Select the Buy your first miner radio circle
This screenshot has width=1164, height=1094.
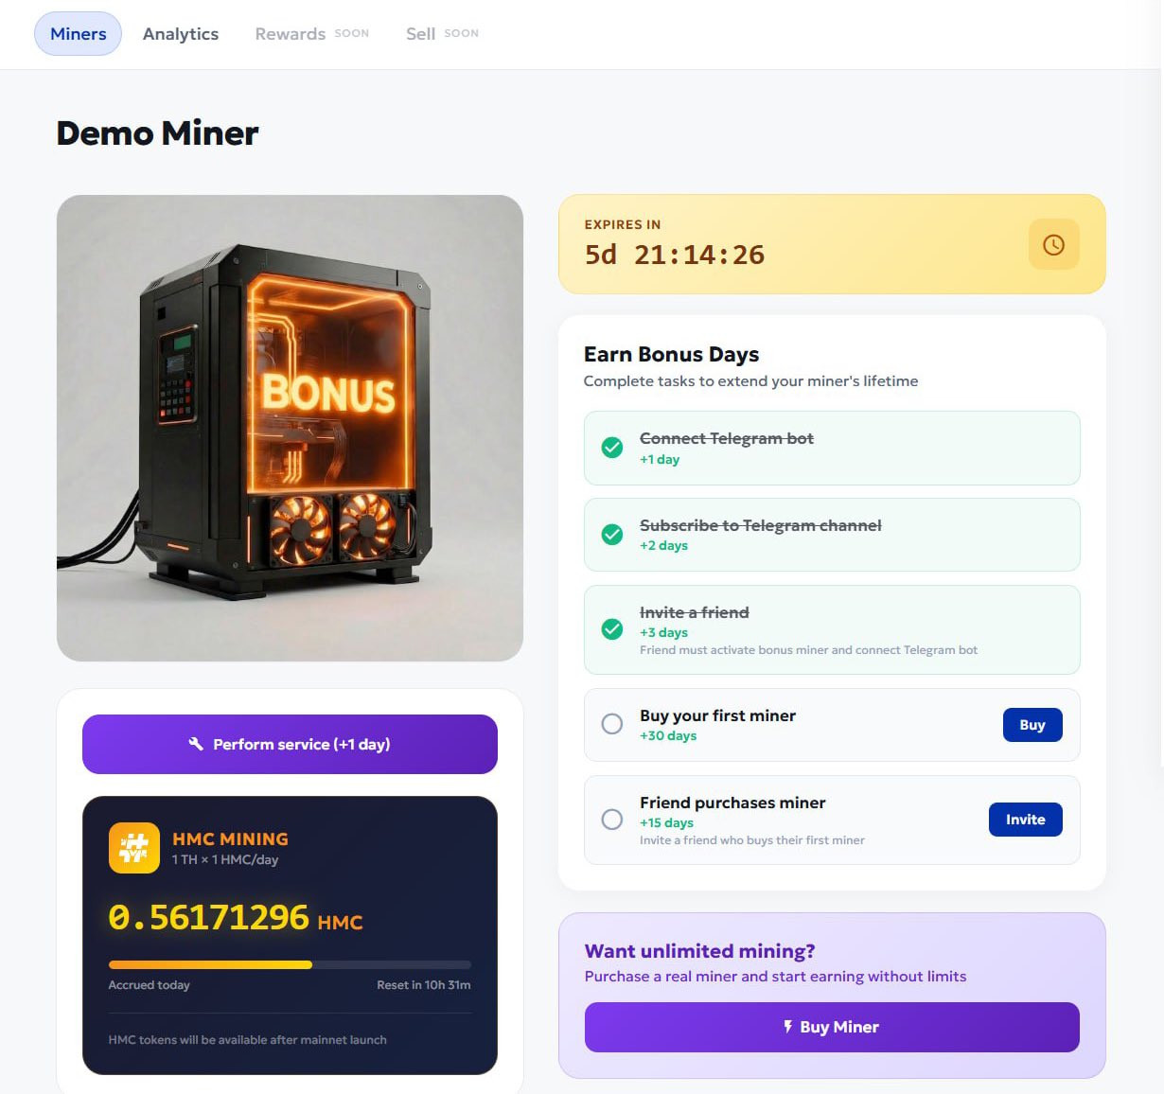[x=612, y=724]
